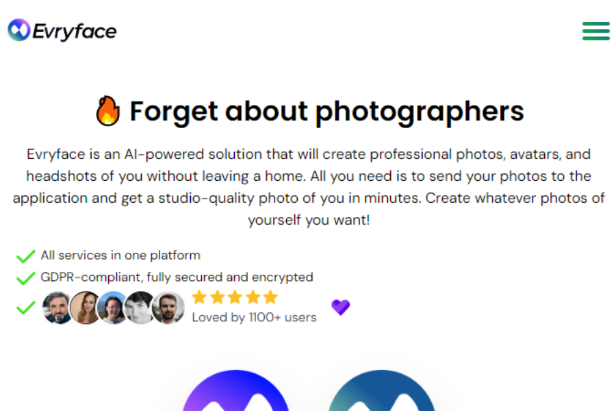Select the purple Evryface emblem at bottom left
Image resolution: width=616 pixels, height=411 pixels.
coord(235,397)
